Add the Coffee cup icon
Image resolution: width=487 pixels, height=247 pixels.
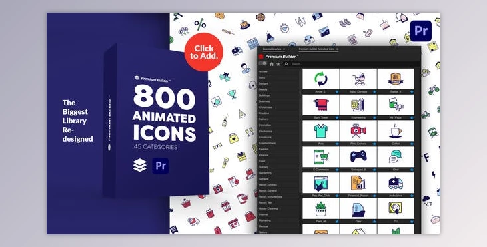(x=396, y=131)
